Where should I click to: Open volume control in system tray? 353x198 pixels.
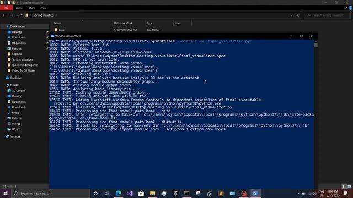[x=314, y=193]
